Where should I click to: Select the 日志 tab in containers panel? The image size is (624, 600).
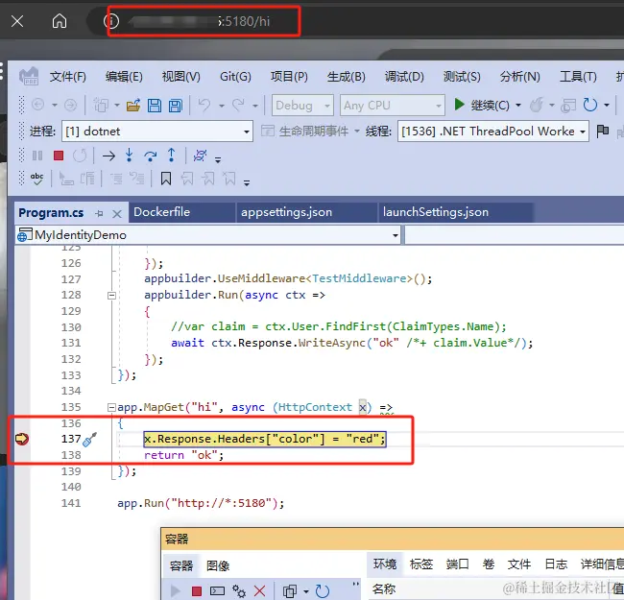pyautogui.click(x=556, y=564)
